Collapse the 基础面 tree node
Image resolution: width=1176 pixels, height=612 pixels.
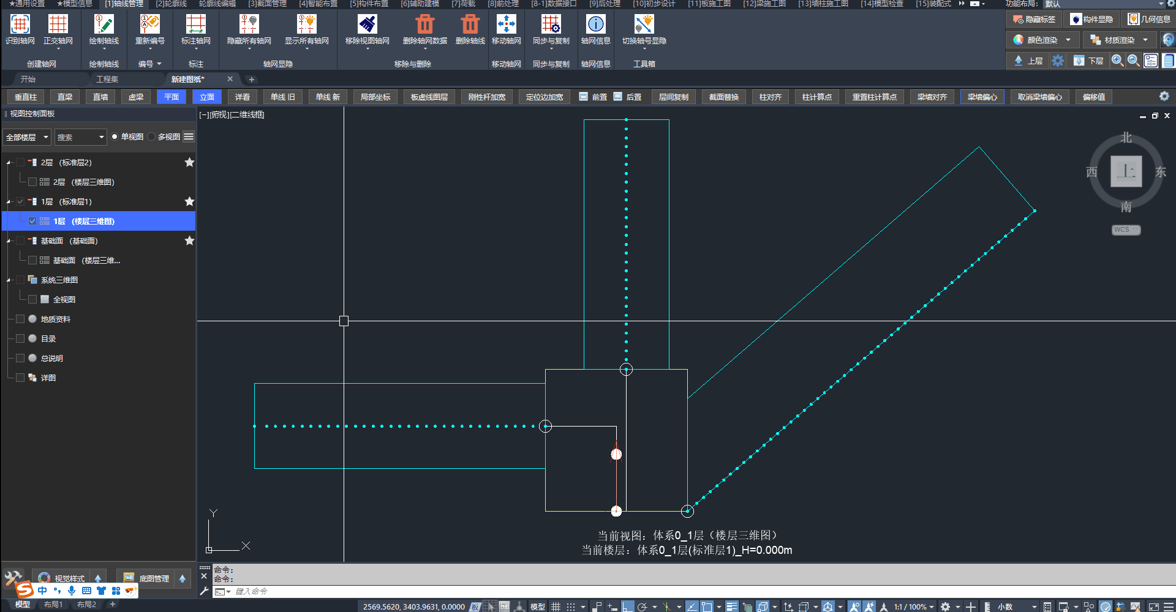(9, 241)
